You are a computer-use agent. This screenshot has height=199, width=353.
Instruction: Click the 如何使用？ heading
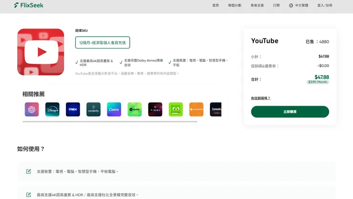coord(31,149)
